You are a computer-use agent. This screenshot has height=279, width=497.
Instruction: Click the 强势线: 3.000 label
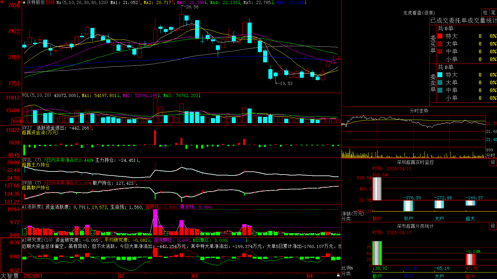point(161,207)
